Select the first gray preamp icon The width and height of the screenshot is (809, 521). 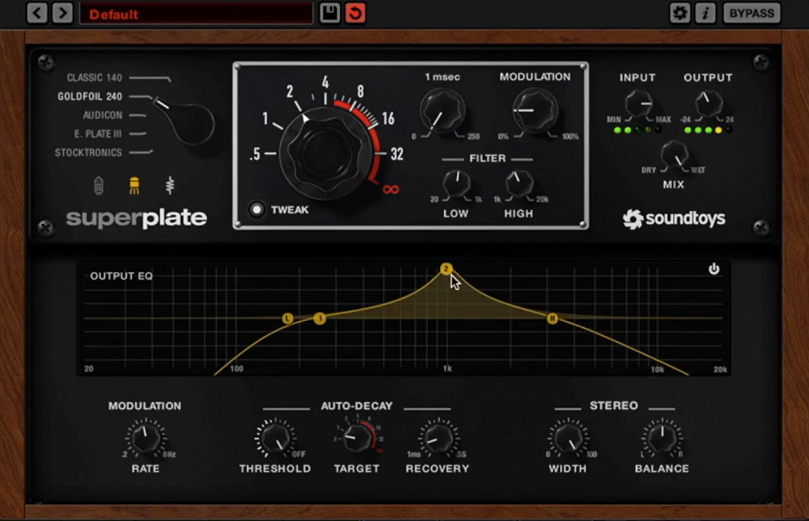[99, 185]
